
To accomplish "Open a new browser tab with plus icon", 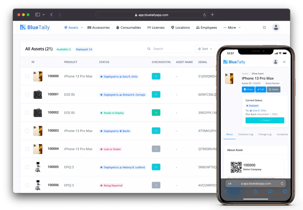I will (212, 15).
